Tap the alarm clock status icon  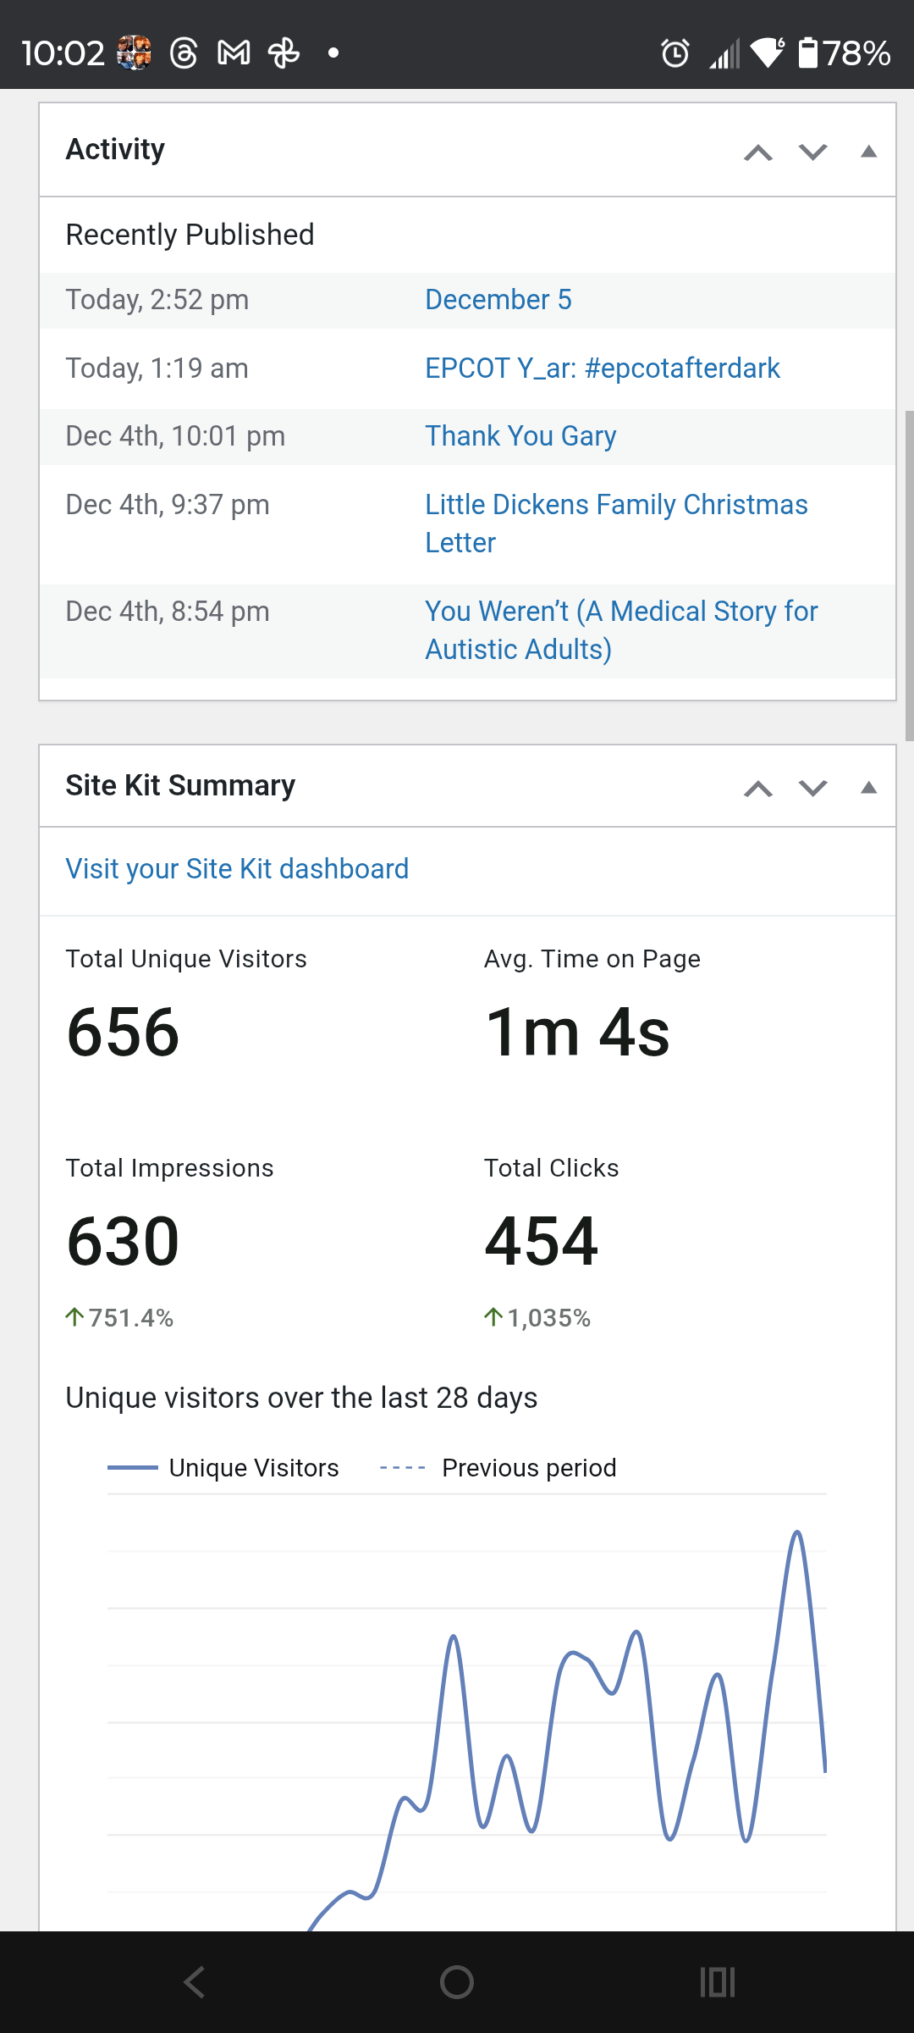point(675,53)
